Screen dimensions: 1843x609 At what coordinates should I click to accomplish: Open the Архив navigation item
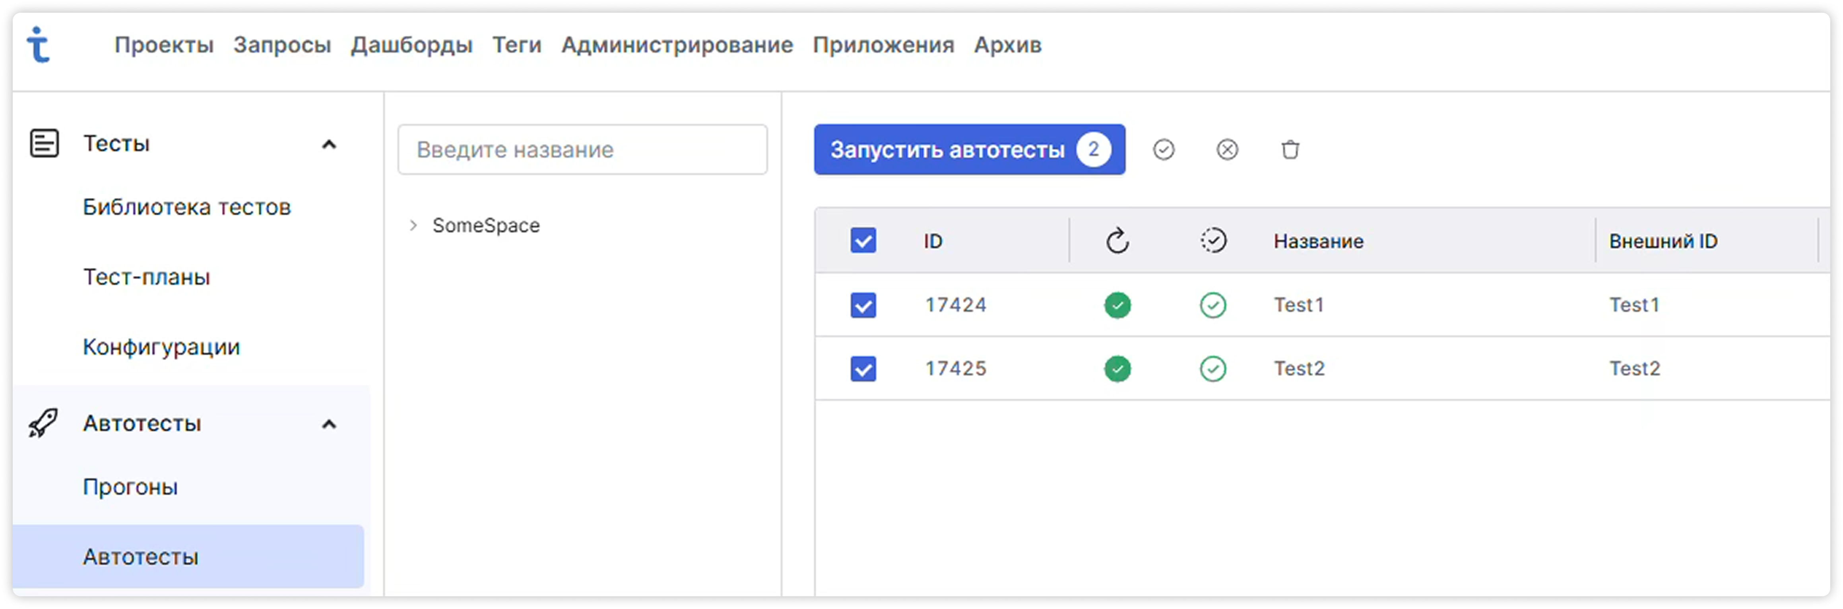coord(1007,45)
